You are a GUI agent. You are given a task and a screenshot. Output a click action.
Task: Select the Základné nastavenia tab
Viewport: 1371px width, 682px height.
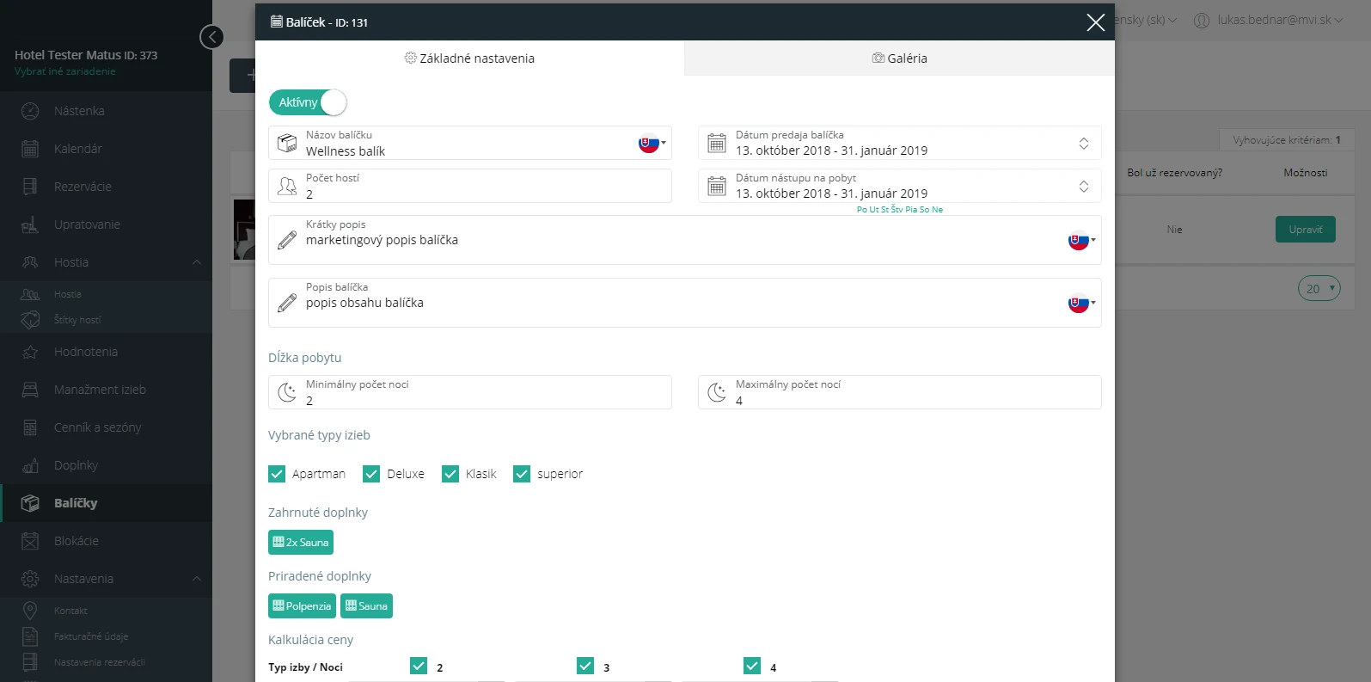tap(469, 58)
